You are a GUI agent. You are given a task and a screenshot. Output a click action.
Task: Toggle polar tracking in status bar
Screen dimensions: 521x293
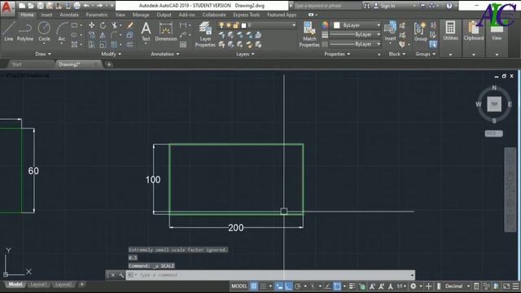point(298,286)
